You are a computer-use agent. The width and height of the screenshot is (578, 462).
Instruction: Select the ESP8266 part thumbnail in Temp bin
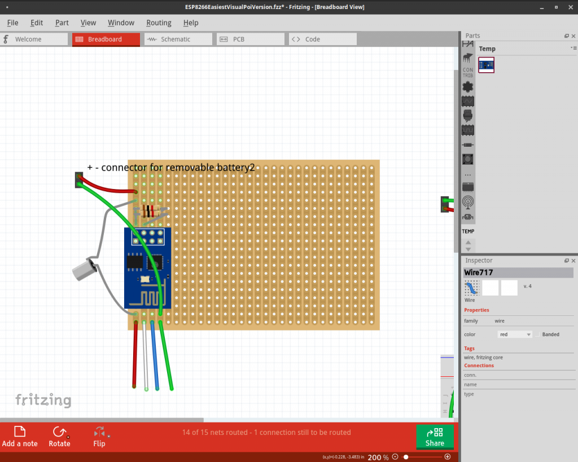tap(486, 65)
